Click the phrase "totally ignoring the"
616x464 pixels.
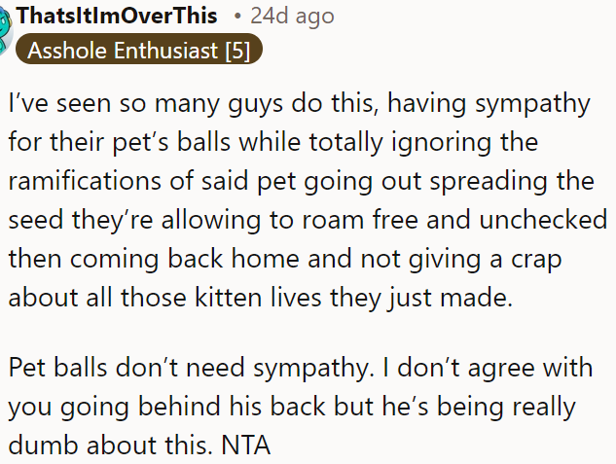click(424, 142)
